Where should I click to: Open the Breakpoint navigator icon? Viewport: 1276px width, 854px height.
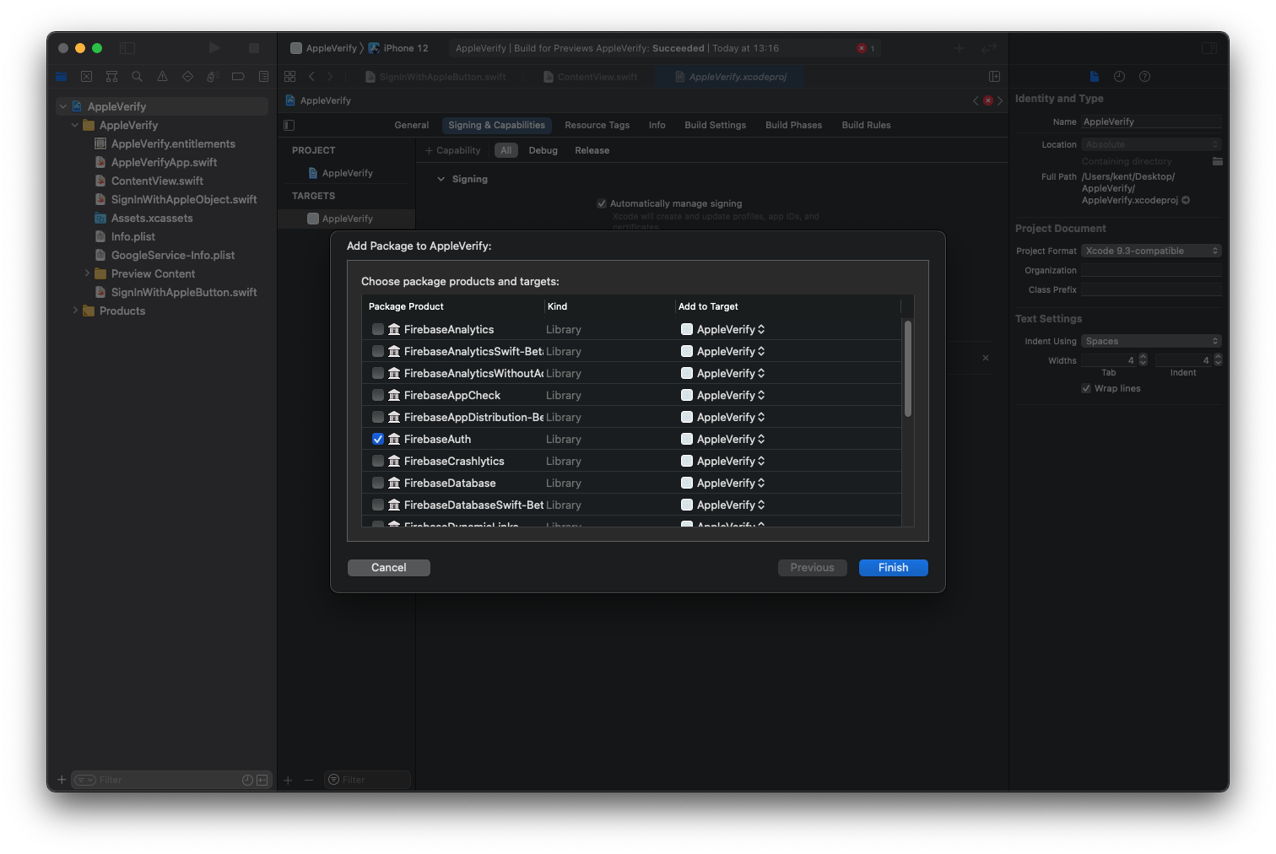(x=238, y=77)
